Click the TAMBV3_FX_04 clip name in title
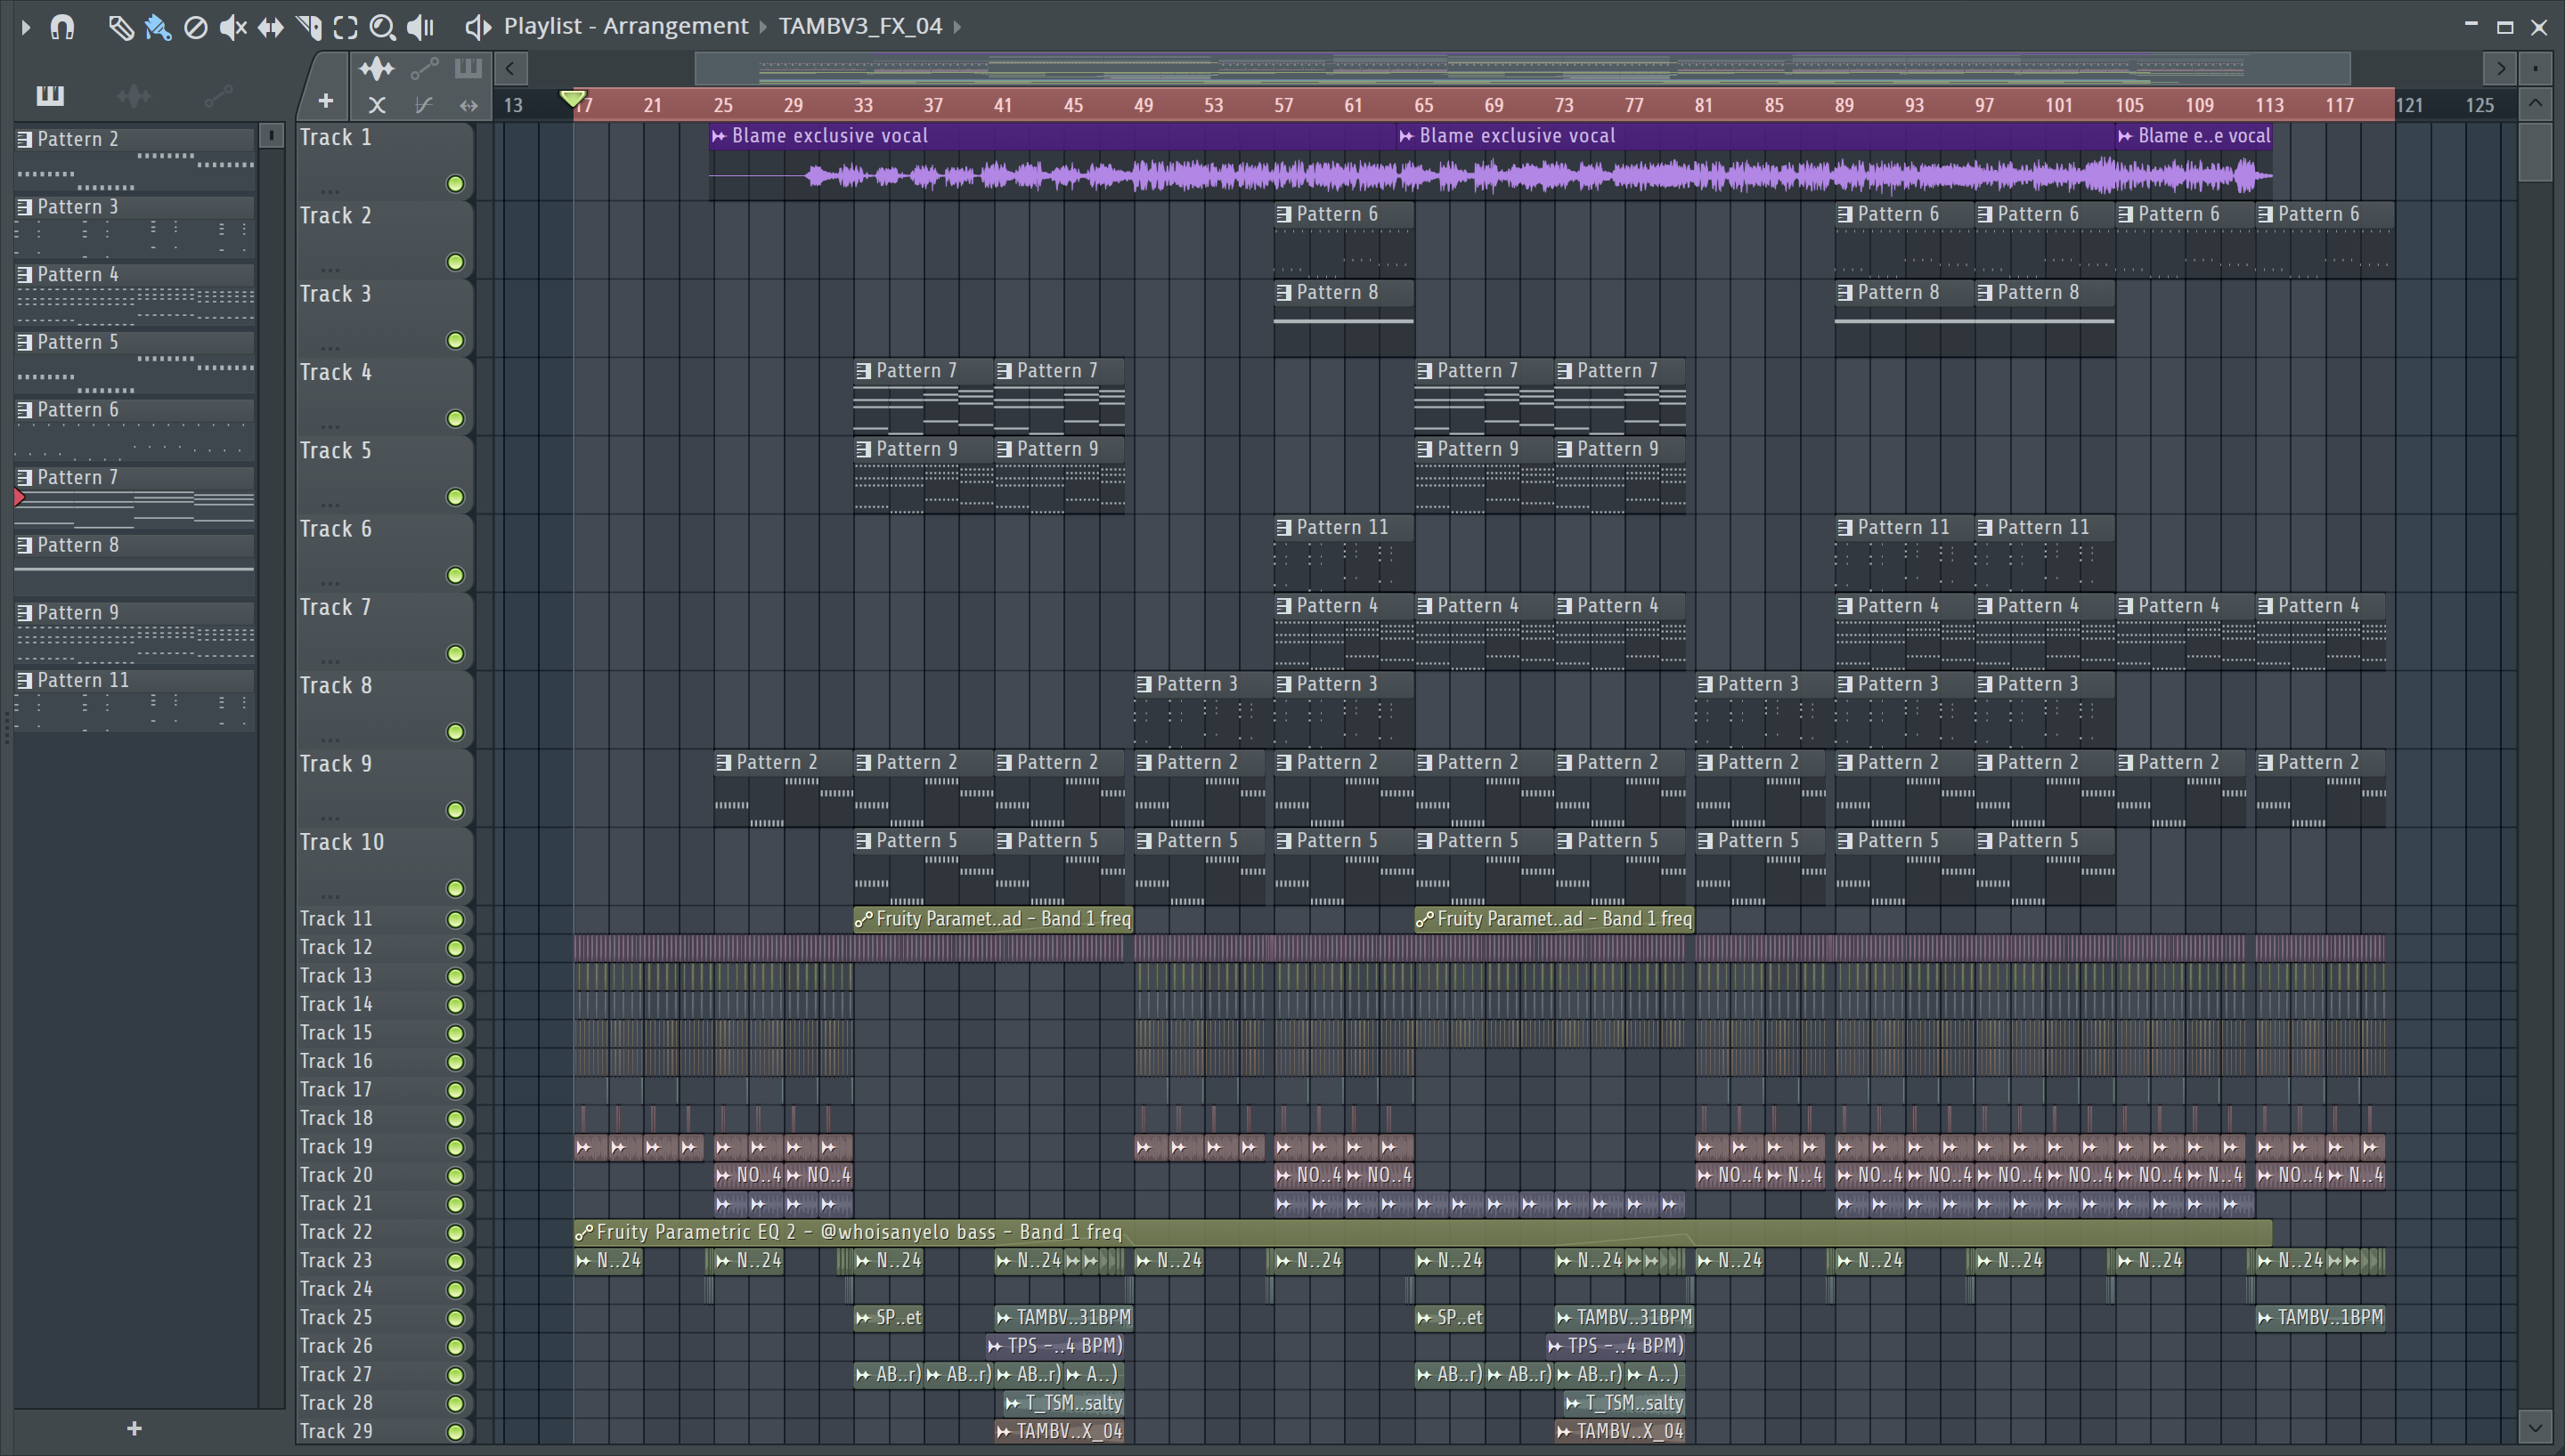Viewport: 2565px width, 1456px height. click(860, 27)
